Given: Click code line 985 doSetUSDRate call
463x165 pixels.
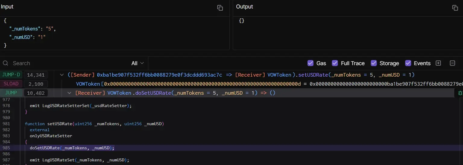Looking at the screenshot, I should click(x=72, y=148).
